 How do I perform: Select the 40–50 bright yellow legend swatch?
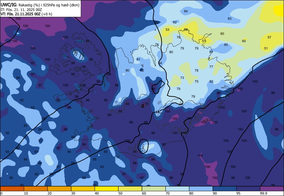107,189
